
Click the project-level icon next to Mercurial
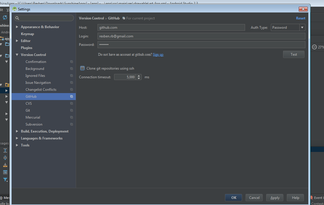coord(71,117)
